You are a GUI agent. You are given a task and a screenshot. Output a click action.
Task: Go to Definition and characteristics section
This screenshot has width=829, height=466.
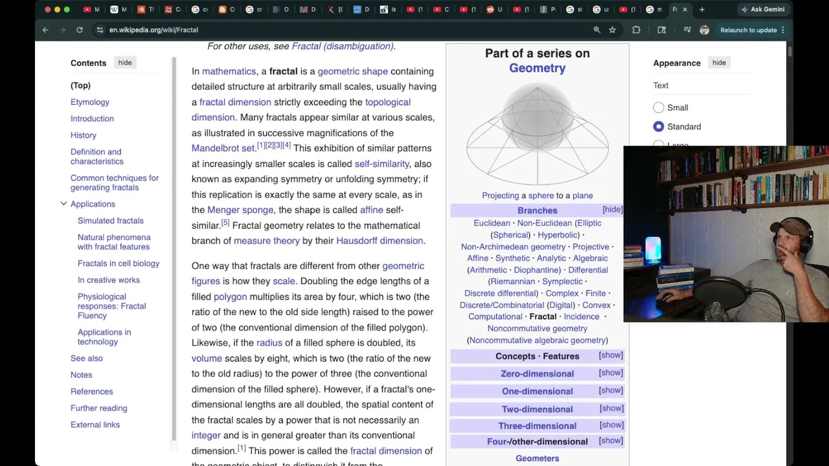click(97, 157)
